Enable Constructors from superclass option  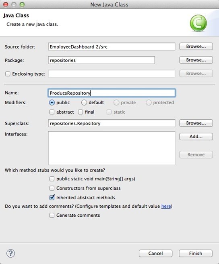click(x=52, y=188)
